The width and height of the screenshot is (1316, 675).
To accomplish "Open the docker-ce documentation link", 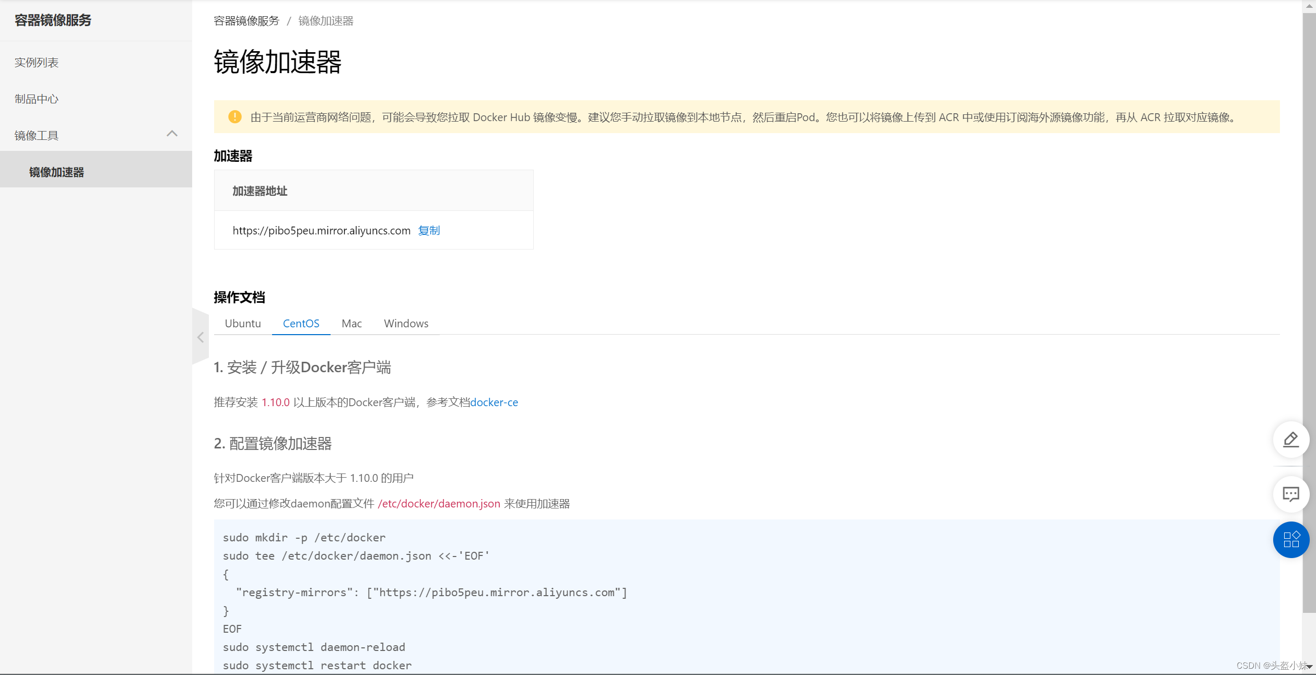I will pos(494,402).
